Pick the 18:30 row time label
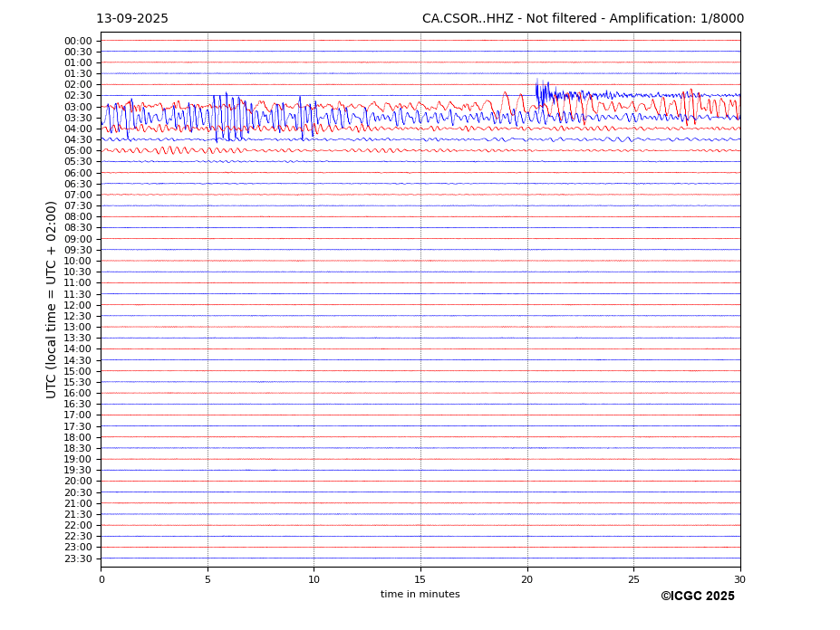840x630 pixels. click(78, 449)
